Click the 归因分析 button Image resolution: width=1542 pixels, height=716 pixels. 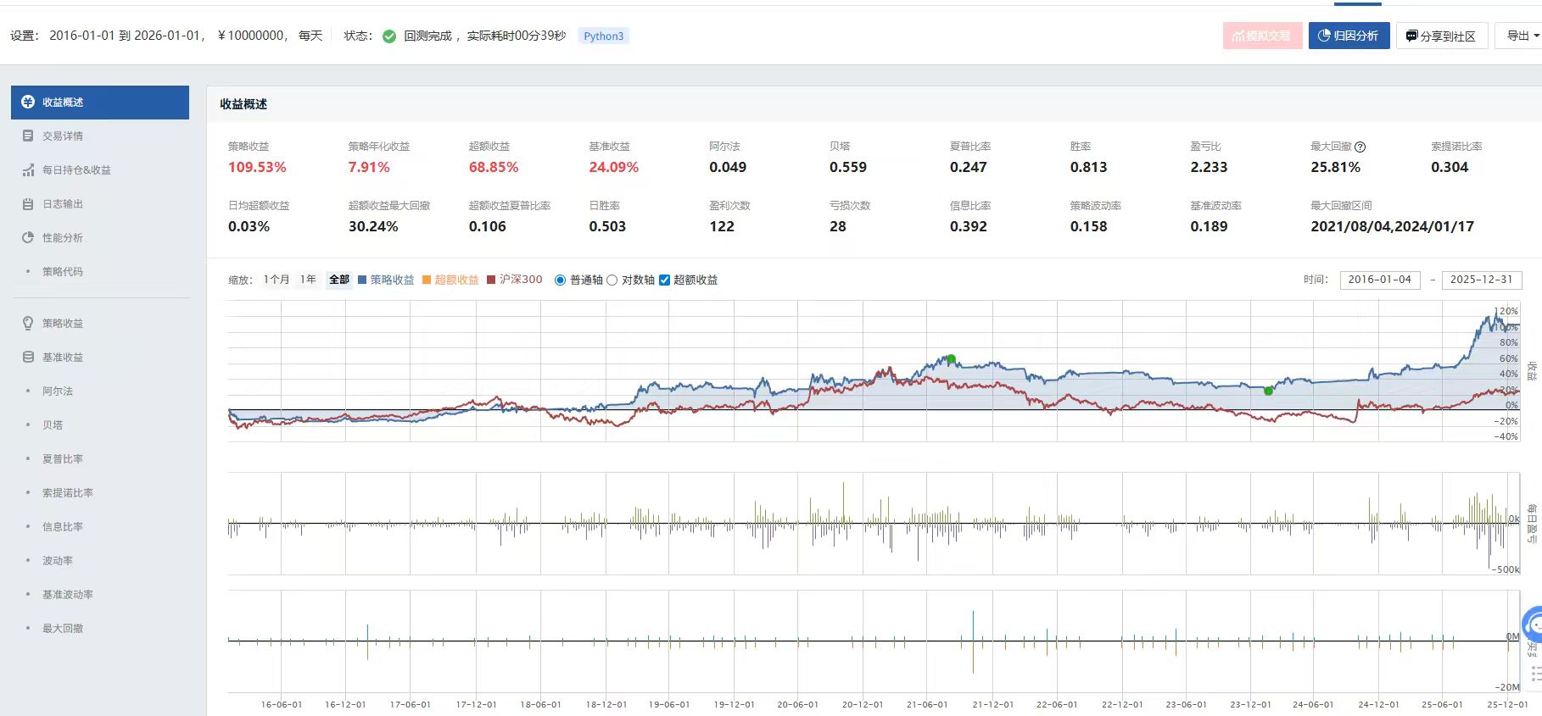[x=1349, y=36]
